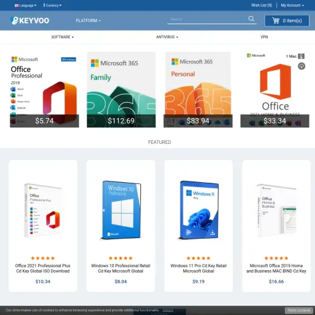Click the star rating under Windows 11 box
This screenshot has width=315, height=315.
point(199,258)
